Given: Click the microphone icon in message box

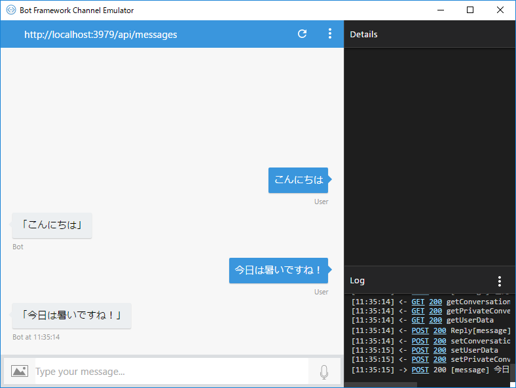Looking at the screenshot, I should point(324,372).
